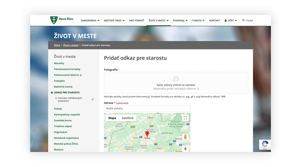Open Radničné noviny in the sidebar
301x167 pixels.
coord(63,87)
